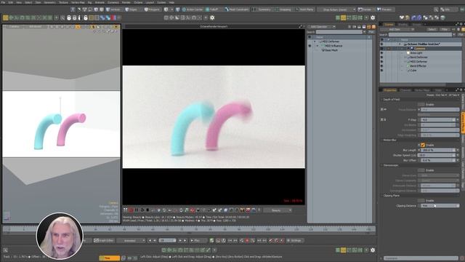Toggle Clipping Plane Enable checkbox
Image resolution: width=465 pixels, height=262 pixels.
click(x=421, y=201)
